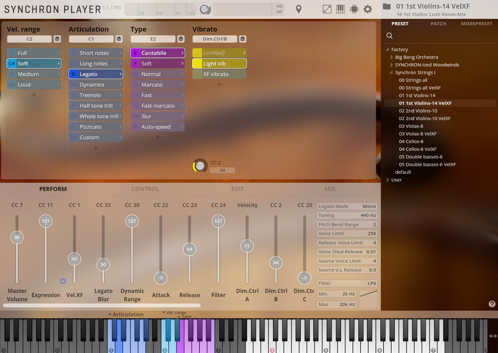Select the Short notes articulation
Image resolution: width=498 pixels, height=353 pixels.
(x=96, y=53)
